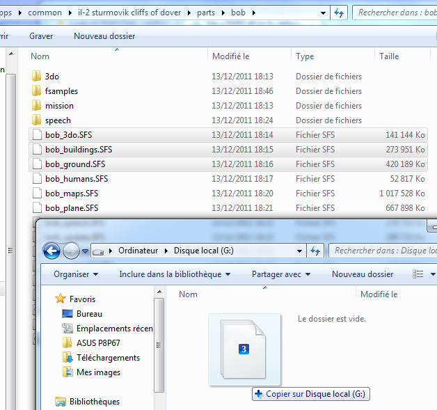Image resolution: width=437 pixels, height=410 pixels.
Task: Click the bob_maps.SFS file icon
Action: pos(37,193)
